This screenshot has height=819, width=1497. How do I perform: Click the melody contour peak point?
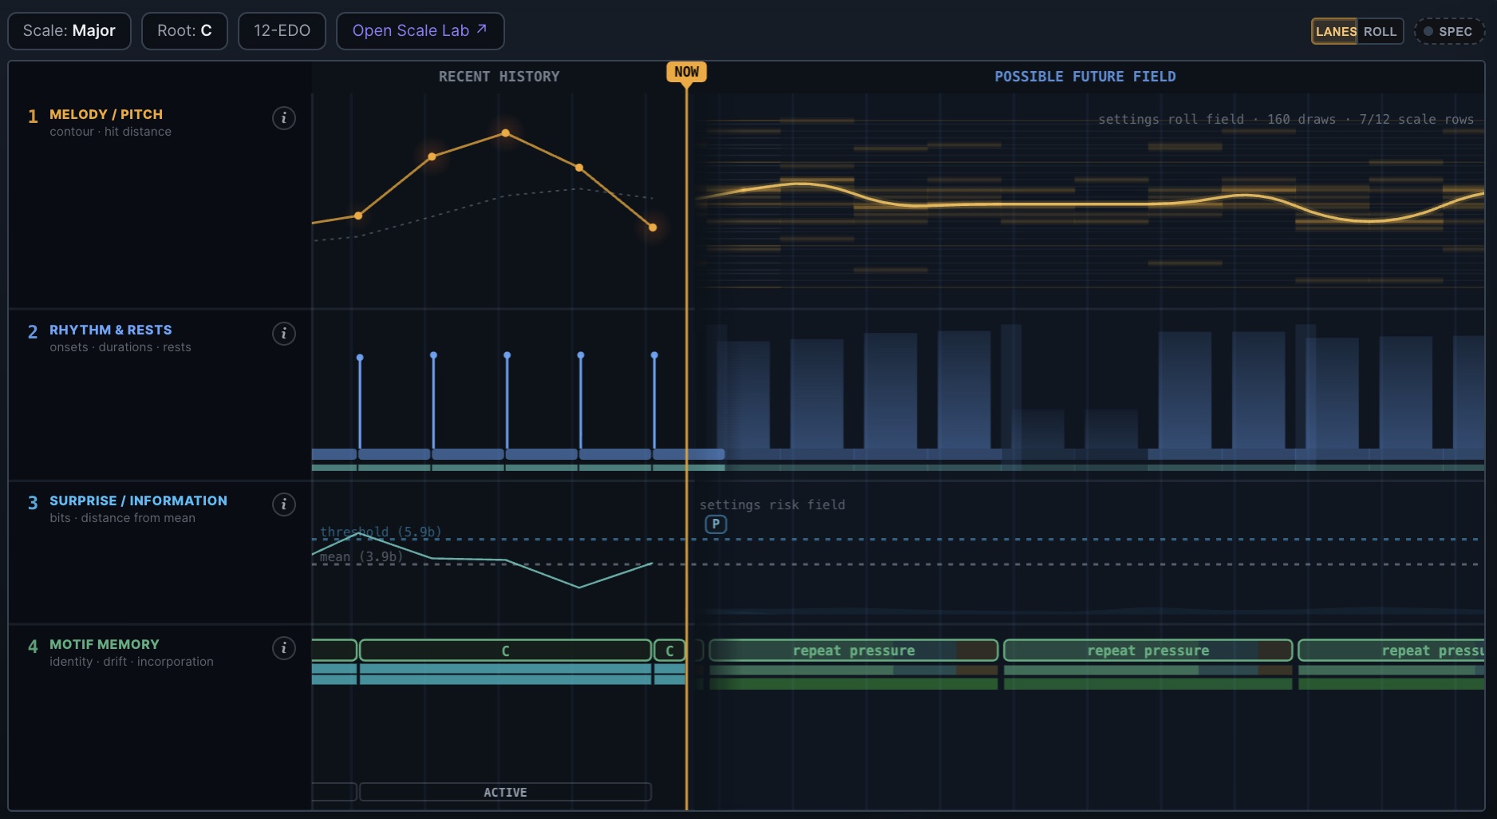coord(505,133)
